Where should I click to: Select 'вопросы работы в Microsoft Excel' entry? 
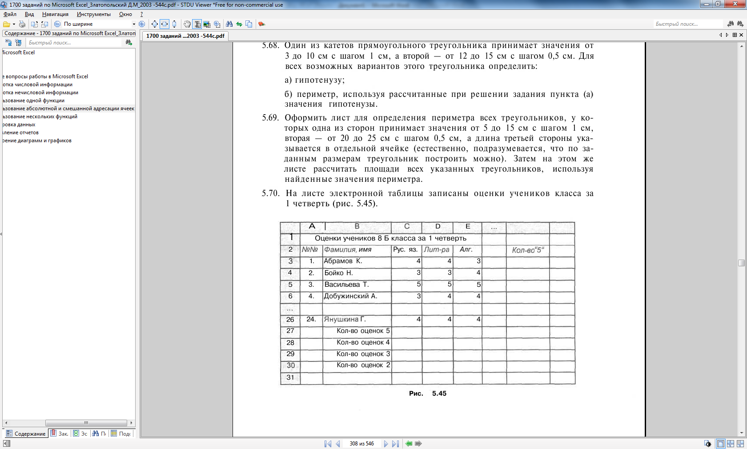[45, 76]
